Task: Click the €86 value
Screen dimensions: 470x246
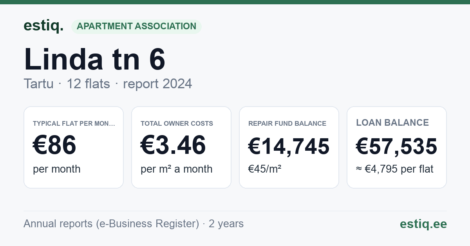Action: (54, 145)
